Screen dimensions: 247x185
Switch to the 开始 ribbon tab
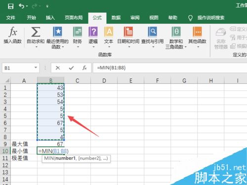pyautogui.click(x=31, y=17)
